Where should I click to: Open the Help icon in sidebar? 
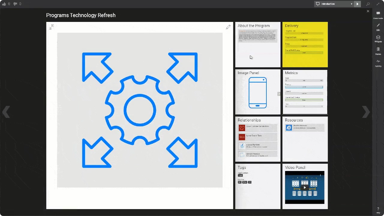378,210
